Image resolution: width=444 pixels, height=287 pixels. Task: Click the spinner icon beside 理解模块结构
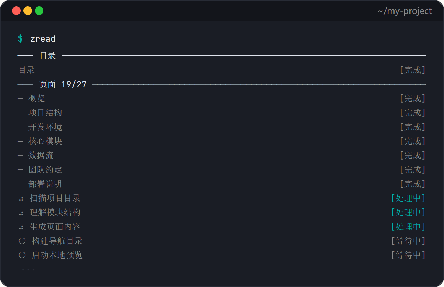pyautogui.click(x=21, y=213)
